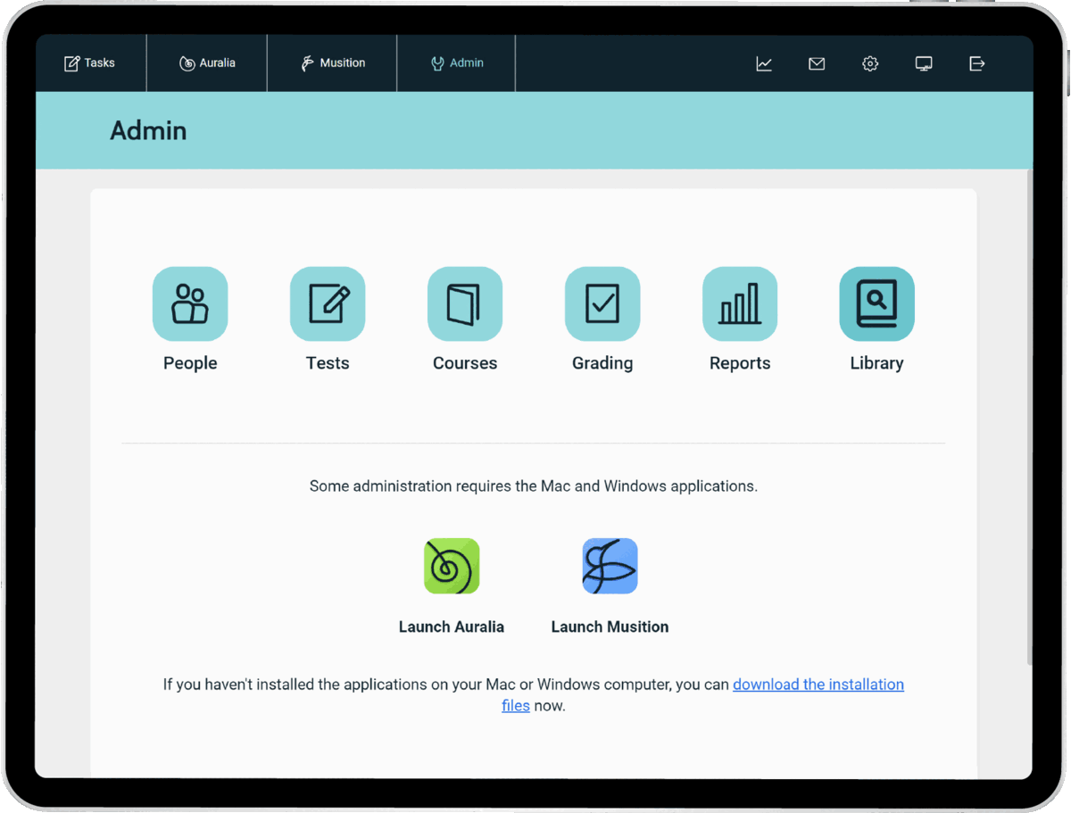Viewport: 1071px width, 813px height.
Task: Click the monitor display icon in navbar
Action: 924,63
